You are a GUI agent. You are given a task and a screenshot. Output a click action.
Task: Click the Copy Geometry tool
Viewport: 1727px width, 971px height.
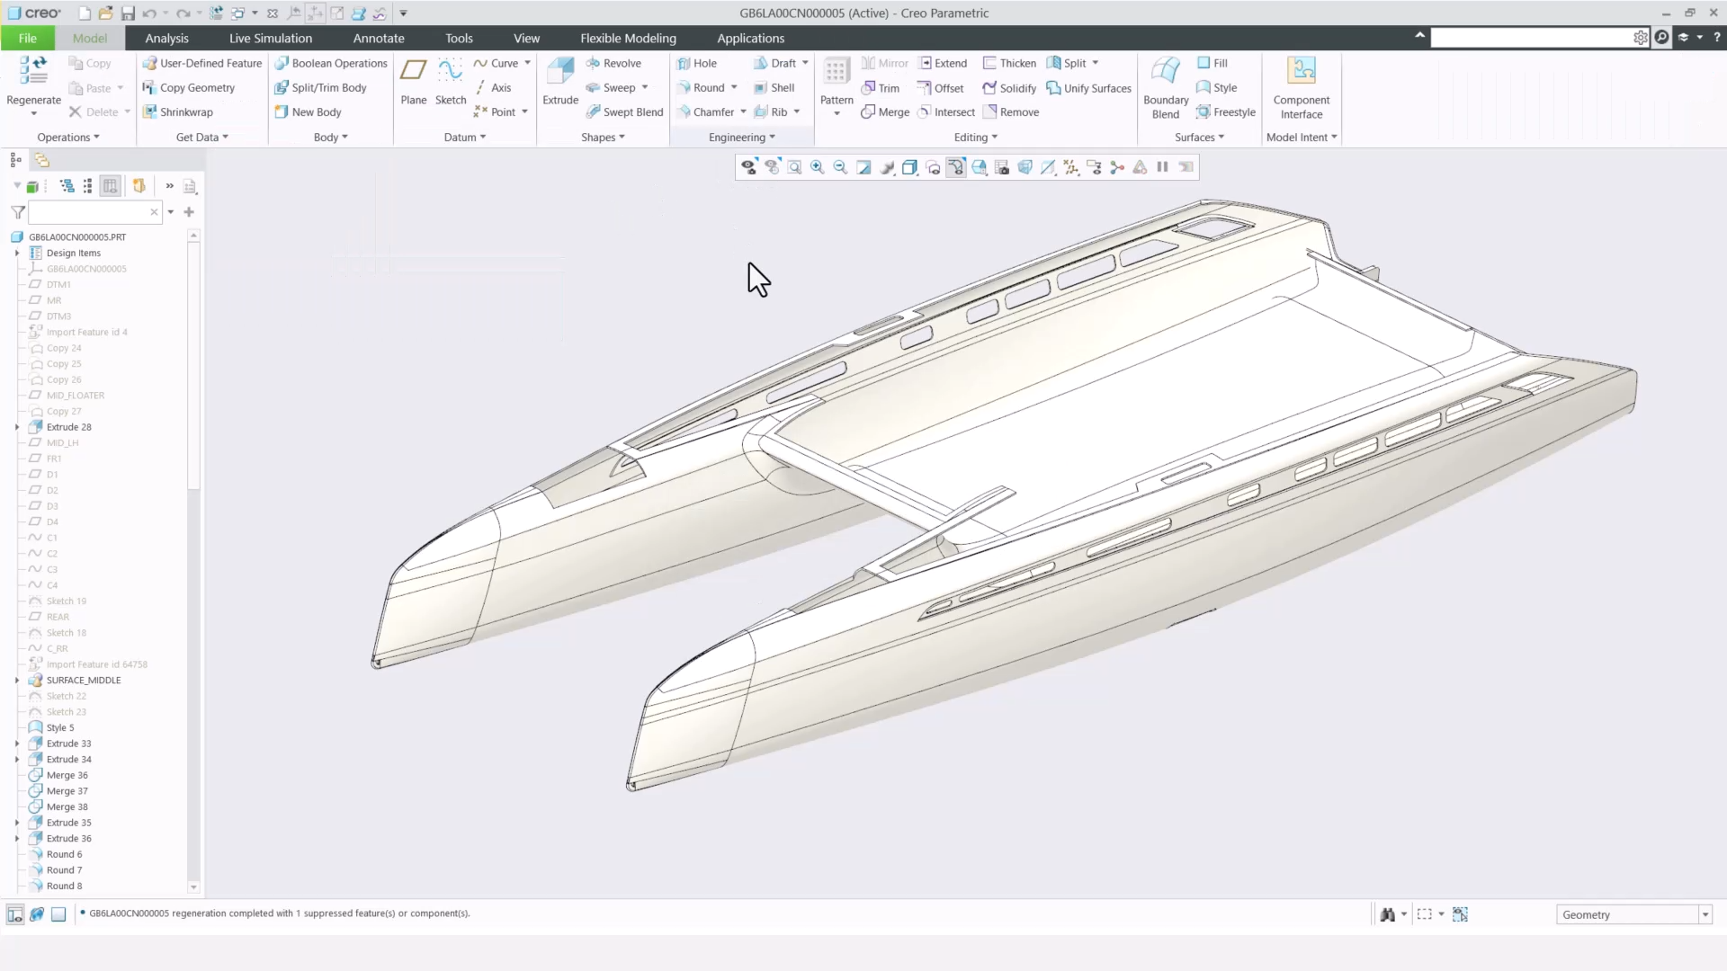(189, 87)
